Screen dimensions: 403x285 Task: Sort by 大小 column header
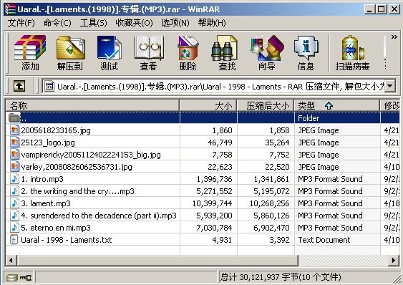coord(208,105)
